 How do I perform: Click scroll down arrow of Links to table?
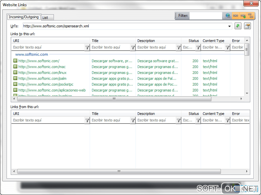(247, 93)
